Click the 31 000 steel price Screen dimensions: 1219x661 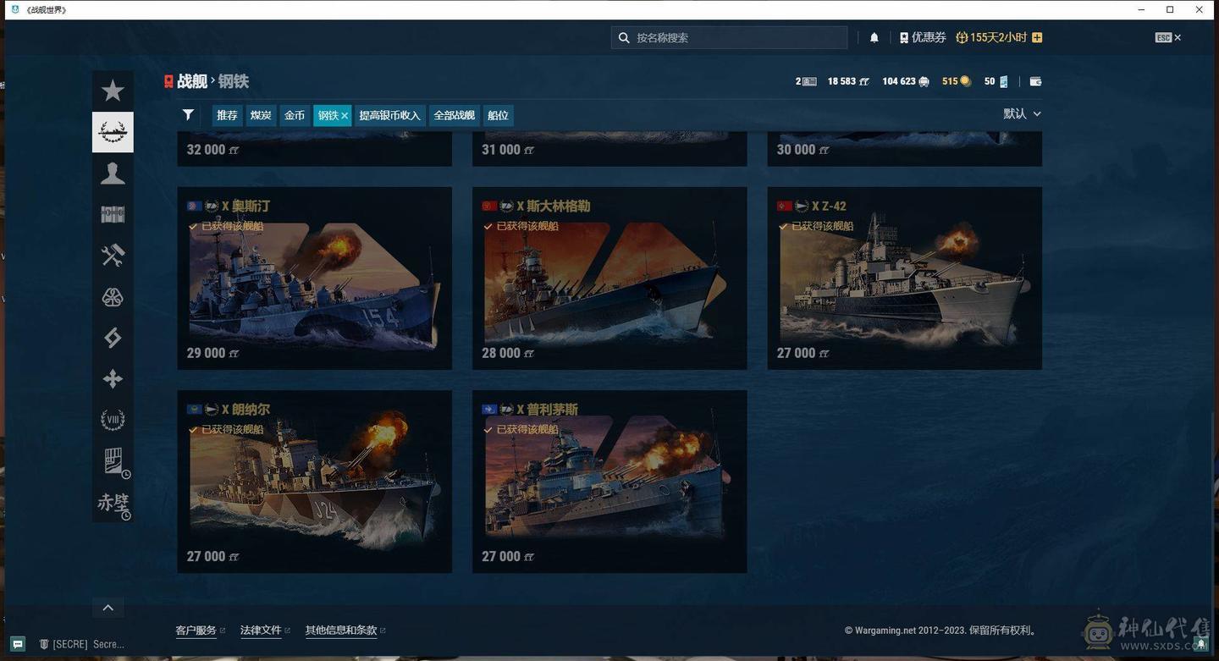tap(508, 150)
